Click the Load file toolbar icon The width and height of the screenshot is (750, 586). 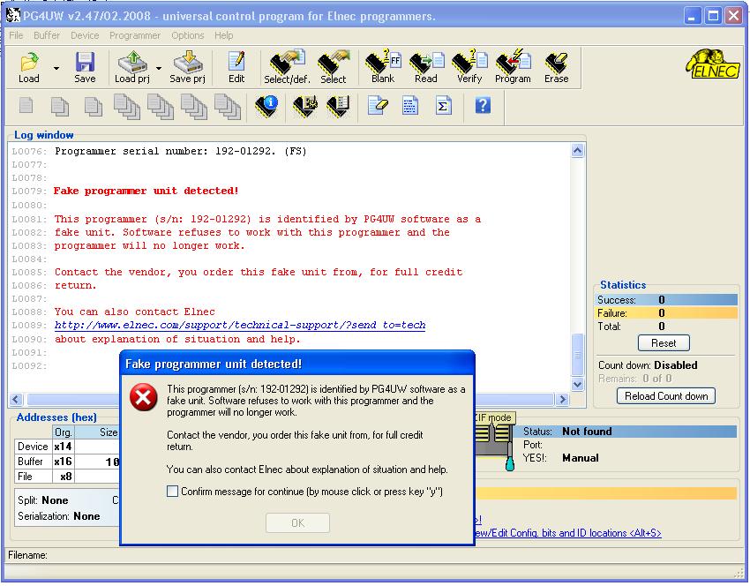pos(29,67)
